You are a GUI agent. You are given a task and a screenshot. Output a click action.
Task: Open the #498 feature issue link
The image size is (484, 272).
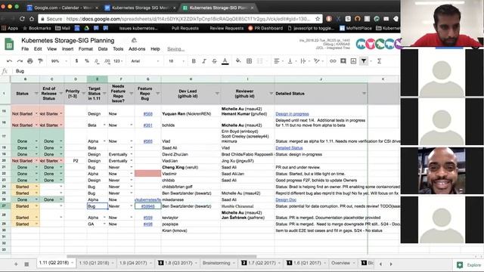pos(148,224)
